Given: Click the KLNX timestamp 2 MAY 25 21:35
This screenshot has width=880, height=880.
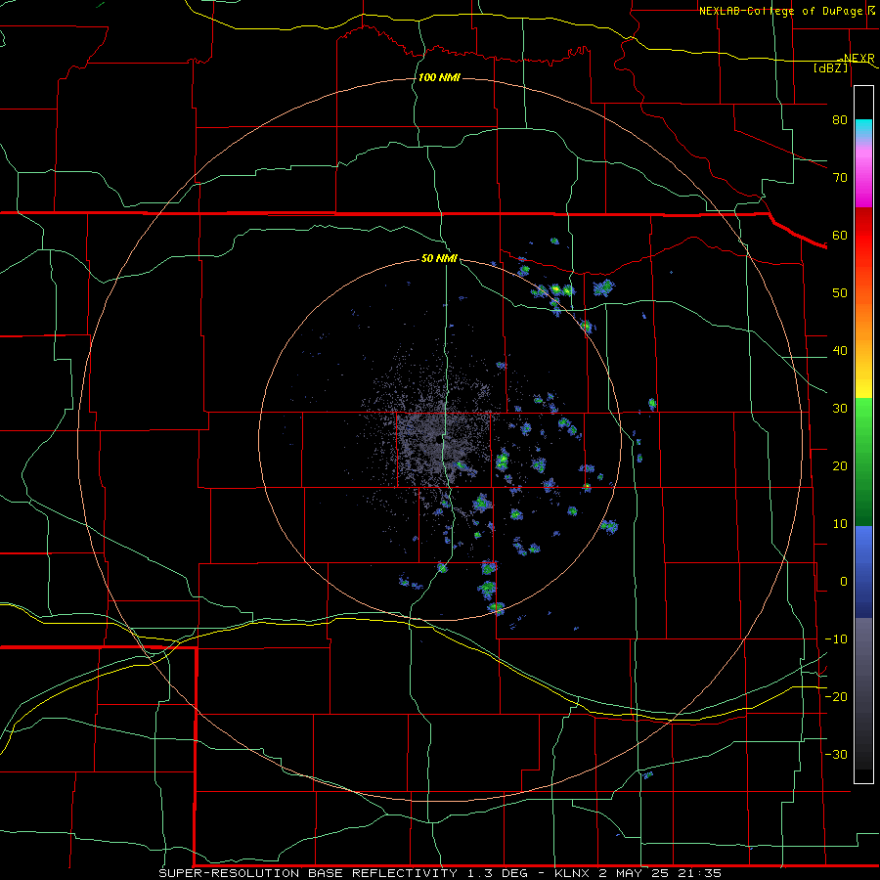Looking at the screenshot, I should (x=637, y=873).
